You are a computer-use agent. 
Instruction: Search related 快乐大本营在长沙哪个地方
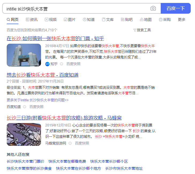(x=78, y=168)
